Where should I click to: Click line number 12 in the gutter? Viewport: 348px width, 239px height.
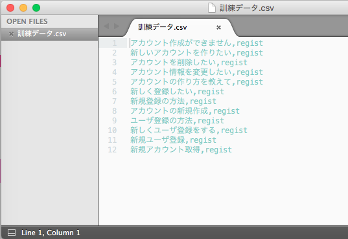[112, 150]
